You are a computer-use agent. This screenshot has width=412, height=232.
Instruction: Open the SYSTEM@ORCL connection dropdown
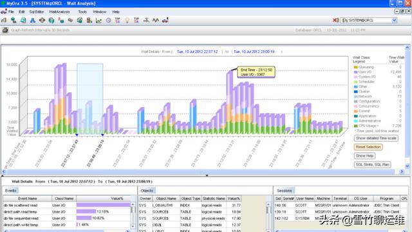point(394,20)
